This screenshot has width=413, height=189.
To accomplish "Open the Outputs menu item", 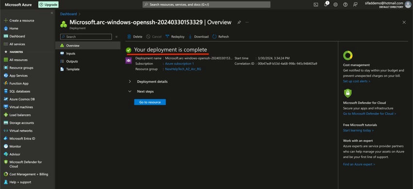I will (x=88, y=61).
